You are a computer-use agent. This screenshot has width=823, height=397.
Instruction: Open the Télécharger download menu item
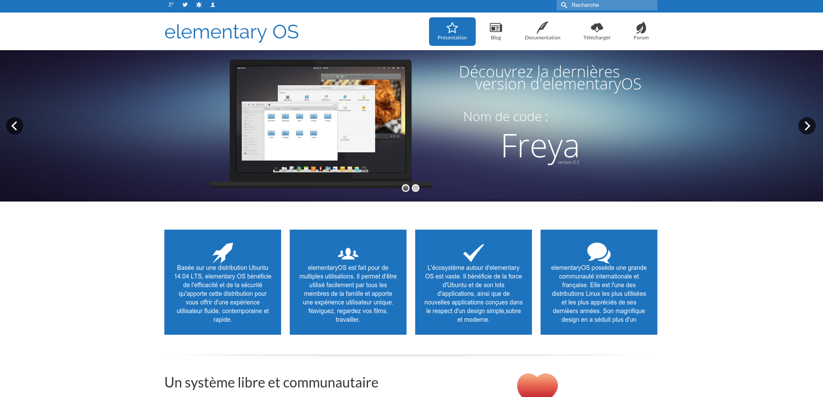pos(597,32)
